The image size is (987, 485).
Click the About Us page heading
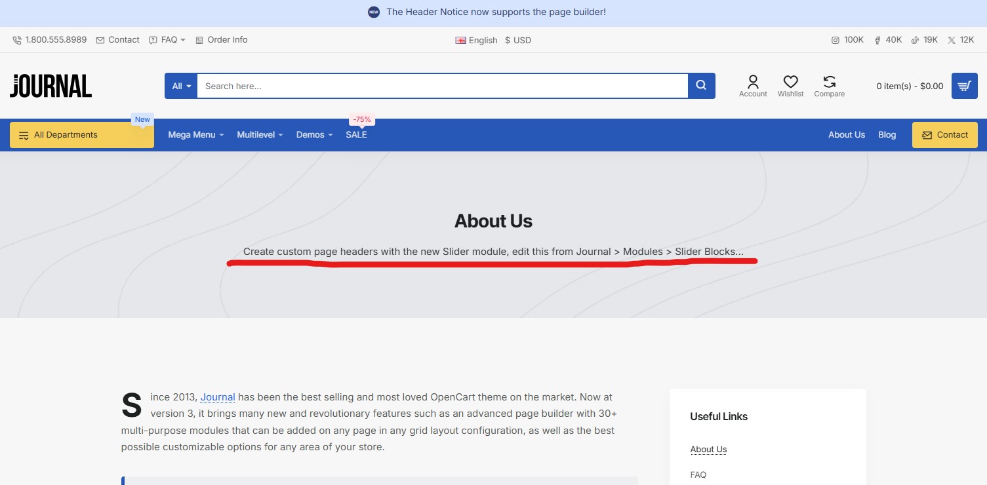point(493,222)
